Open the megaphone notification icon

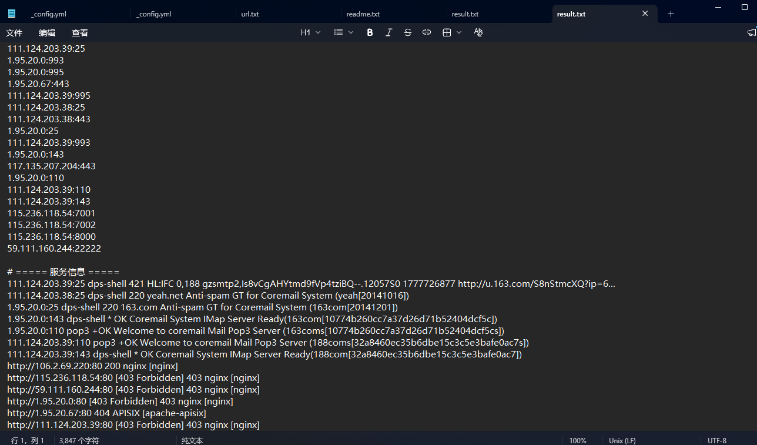coord(751,33)
